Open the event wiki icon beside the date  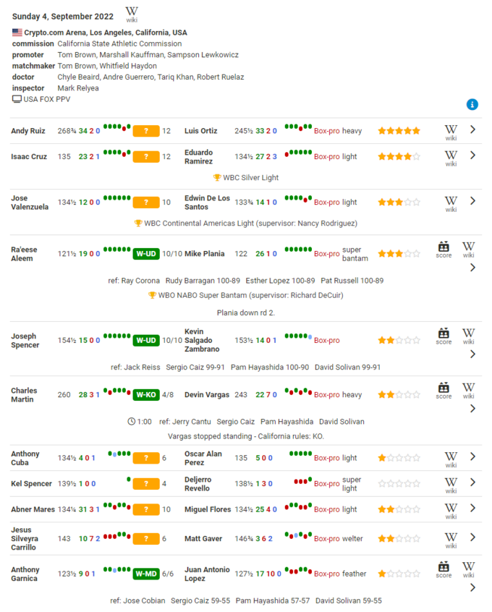132,13
